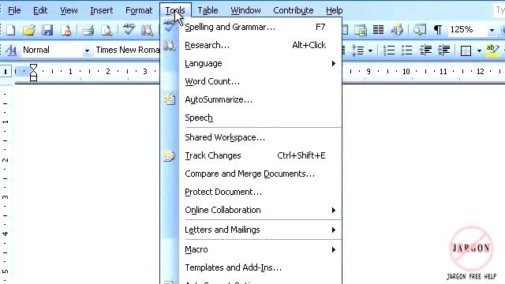Click the Outside Border icon

[x=466, y=50]
